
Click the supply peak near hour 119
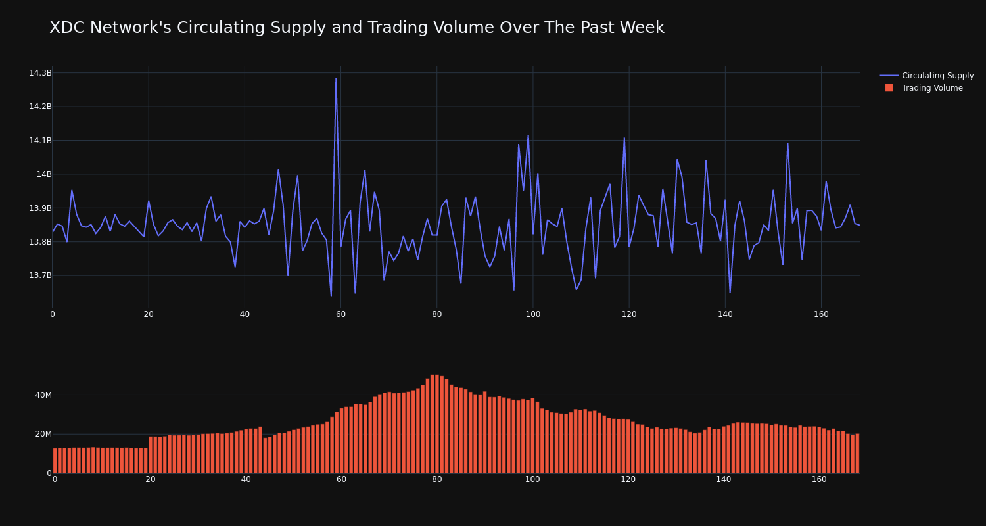624,138
